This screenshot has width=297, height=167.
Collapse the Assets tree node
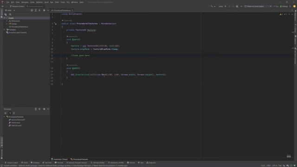click(5, 18)
